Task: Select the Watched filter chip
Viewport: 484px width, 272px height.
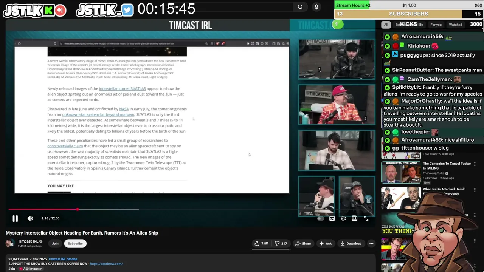Action: click(455, 25)
